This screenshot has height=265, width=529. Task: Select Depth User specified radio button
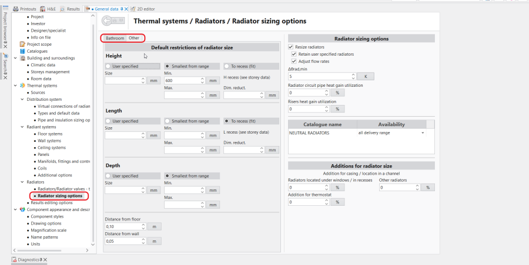pyautogui.click(x=108, y=176)
